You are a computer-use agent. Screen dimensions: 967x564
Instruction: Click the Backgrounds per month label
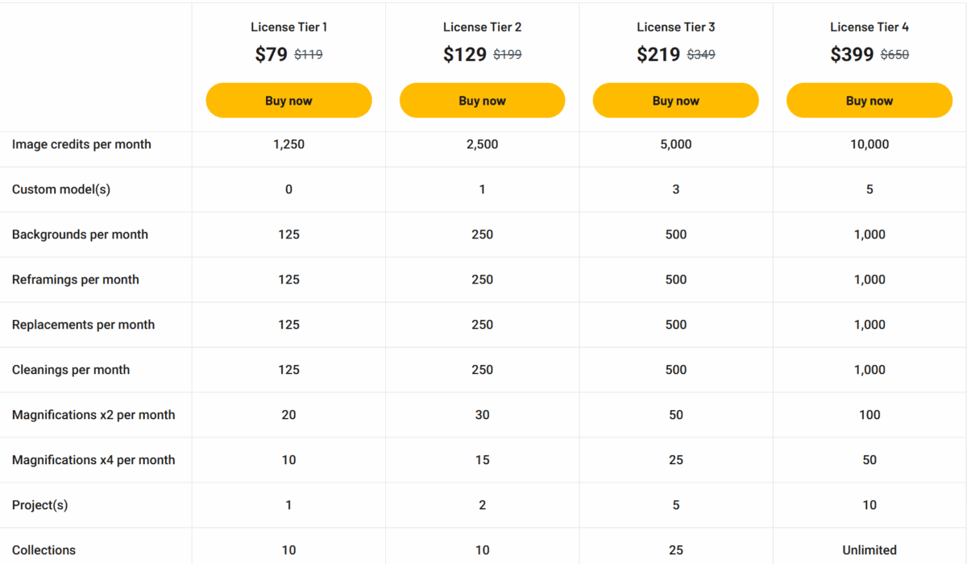click(x=80, y=234)
